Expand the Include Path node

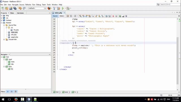tap(4, 39)
